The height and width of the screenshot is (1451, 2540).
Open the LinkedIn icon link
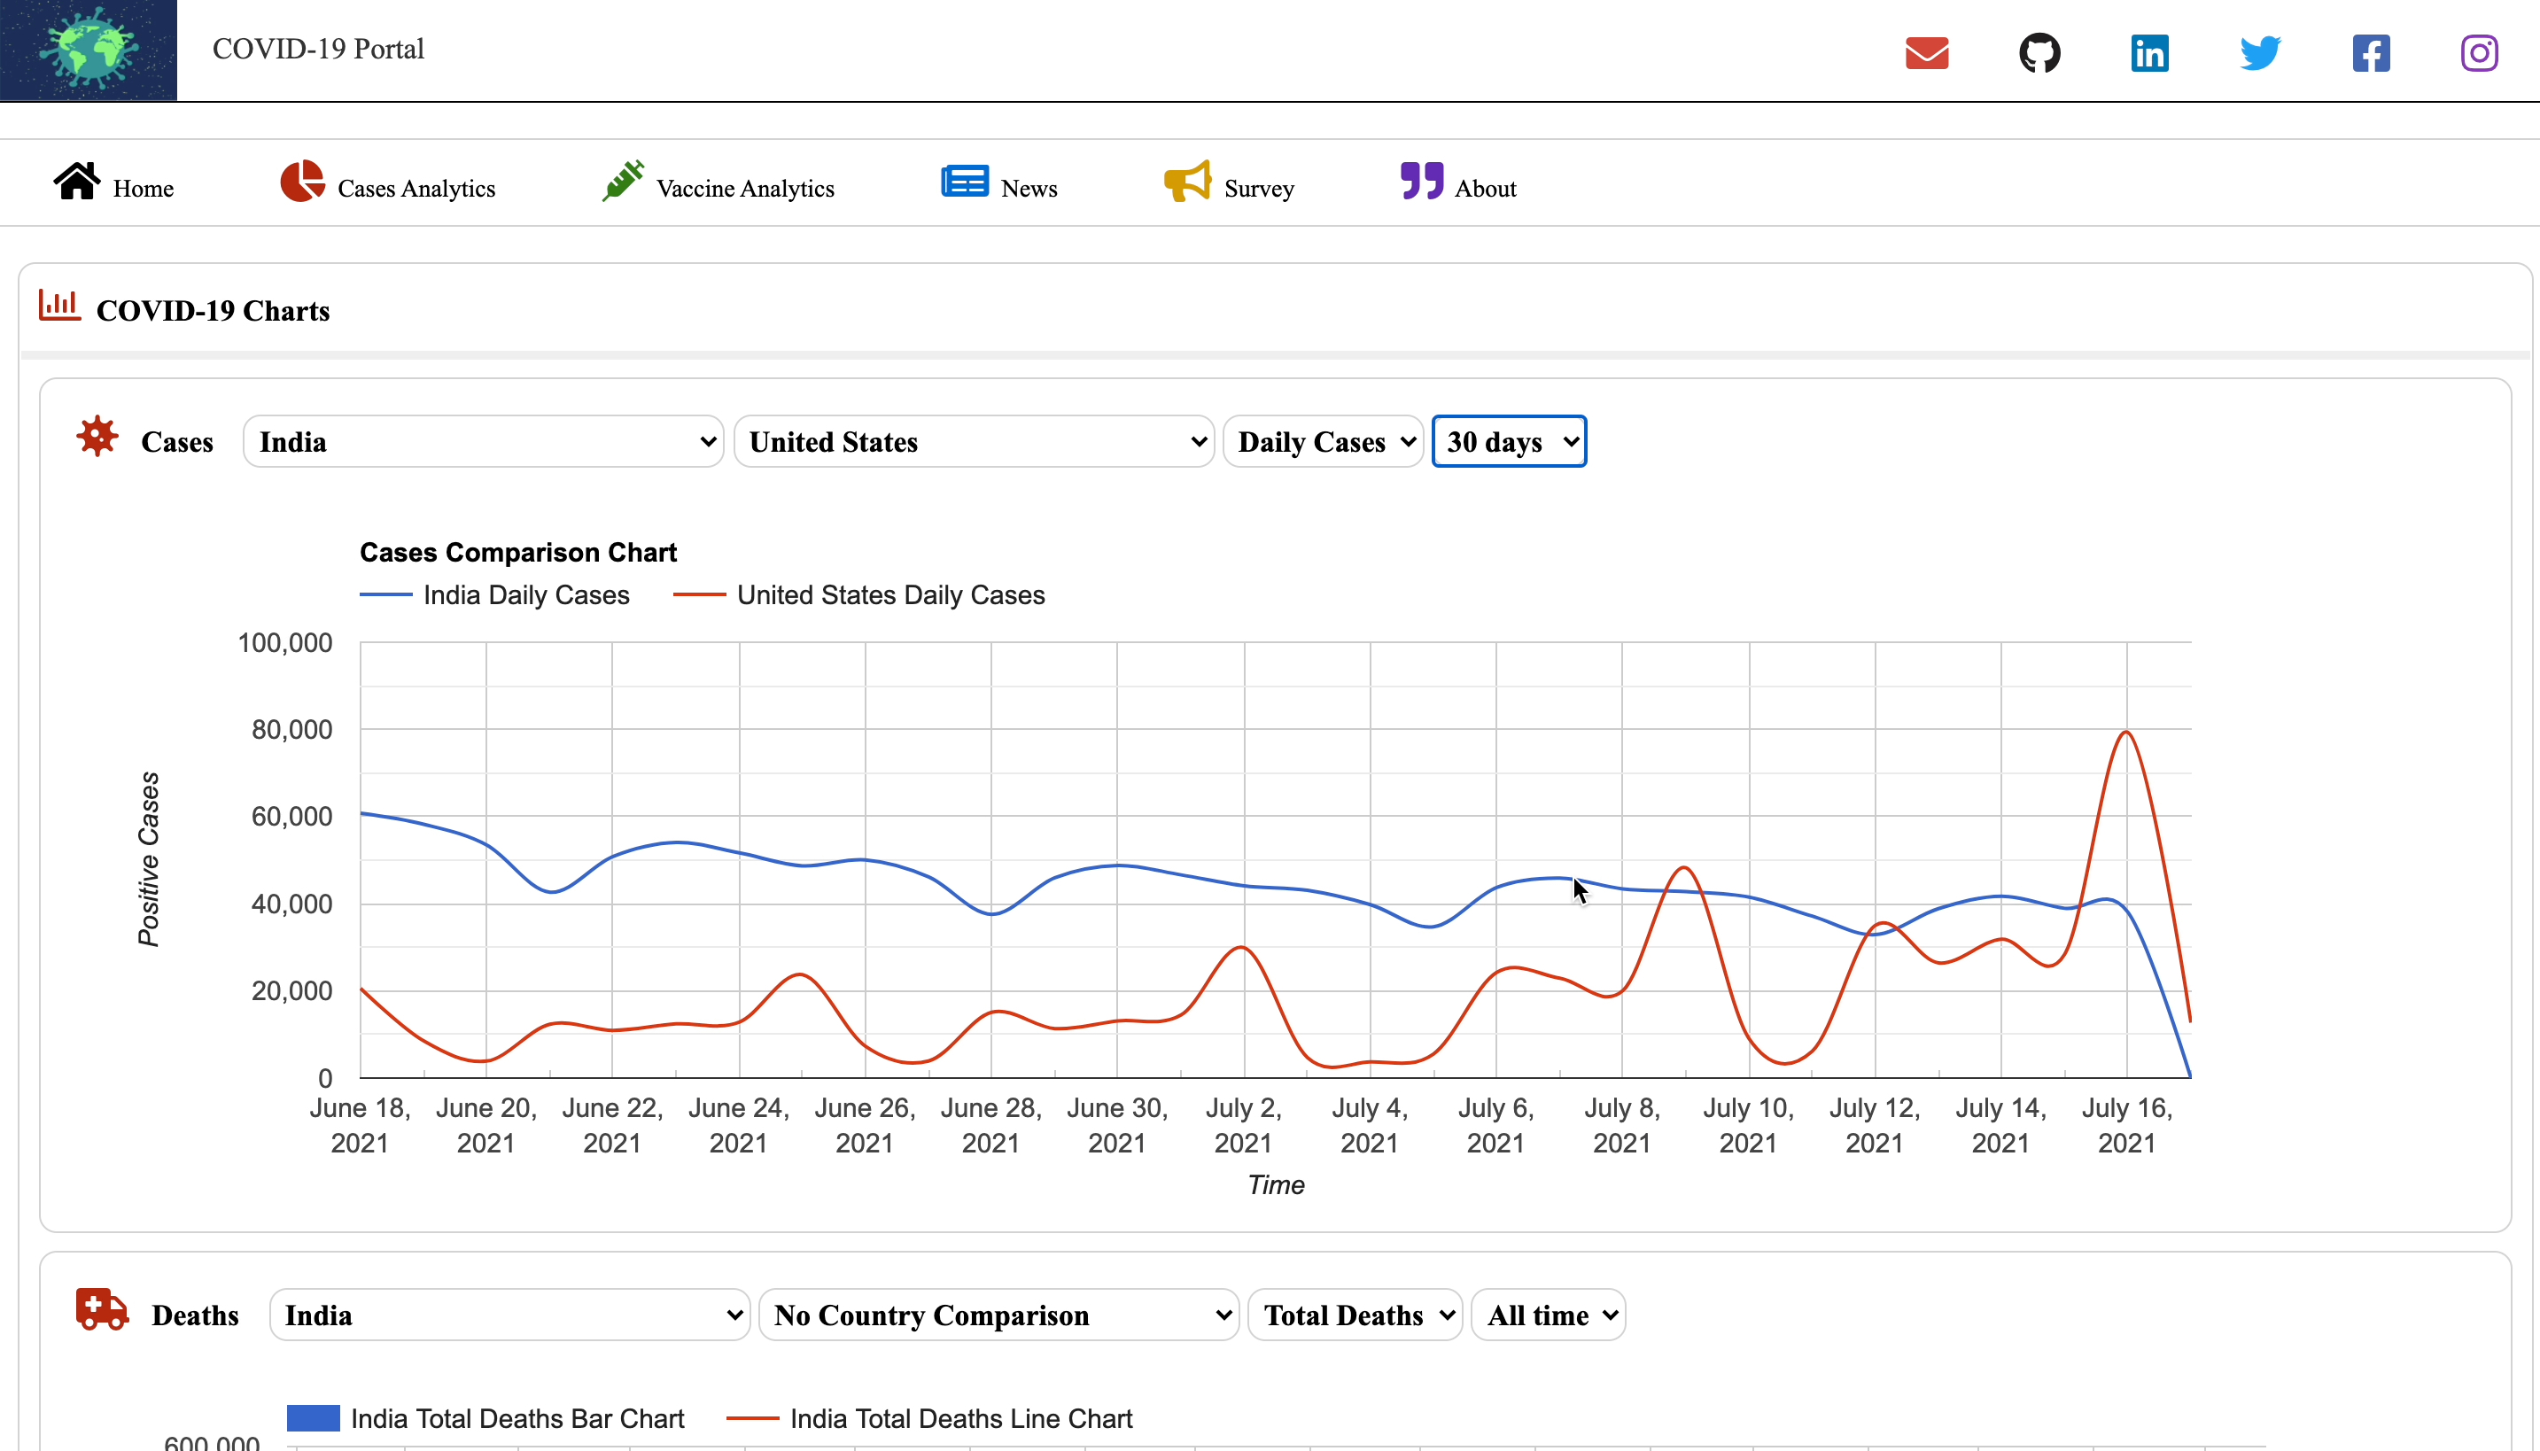2149,53
